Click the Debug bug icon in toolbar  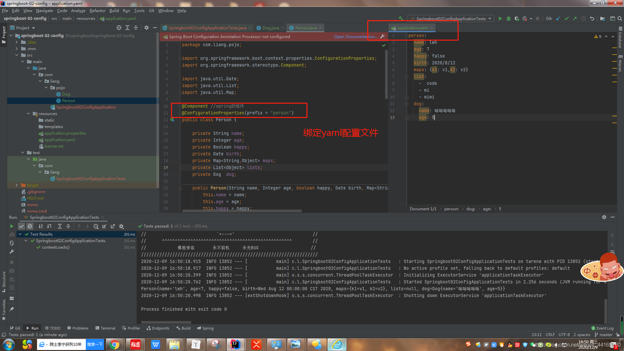pyautogui.click(x=509, y=19)
